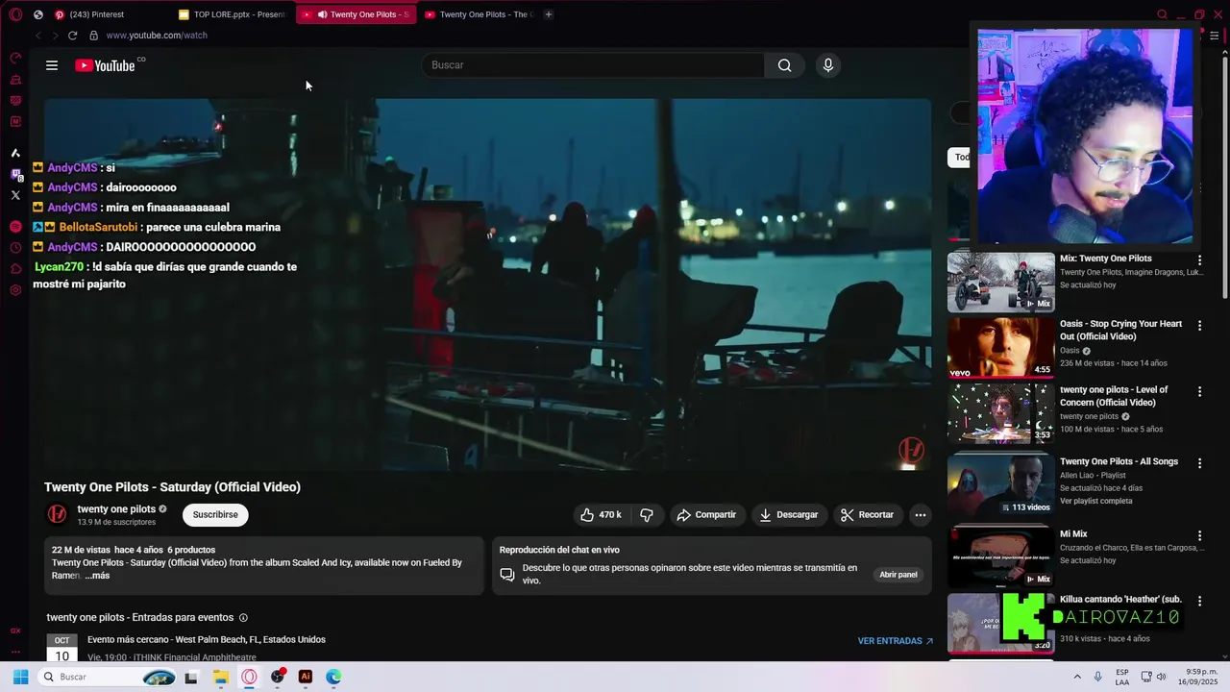Open options for Mi Mix
Viewport: 1230px width, 692px height.
point(1199,536)
